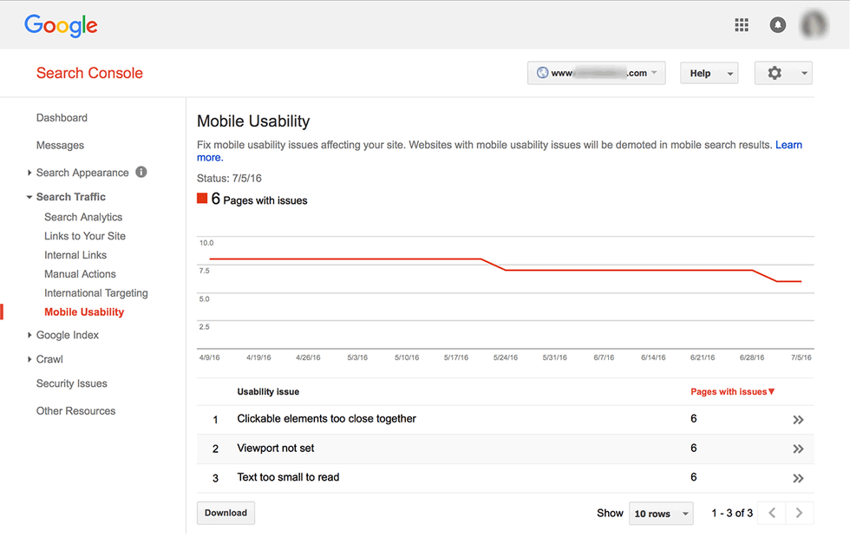Viewport: 850px width, 544px height.
Task: Click the 7/5/16 date on chart axis
Action: pos(801,358)
